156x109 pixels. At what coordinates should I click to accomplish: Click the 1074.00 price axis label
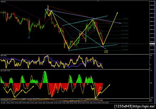tap(152, 38)
